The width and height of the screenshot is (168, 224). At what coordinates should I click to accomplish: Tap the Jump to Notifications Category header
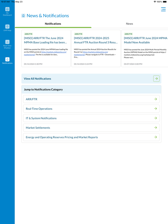click(91, 90)
